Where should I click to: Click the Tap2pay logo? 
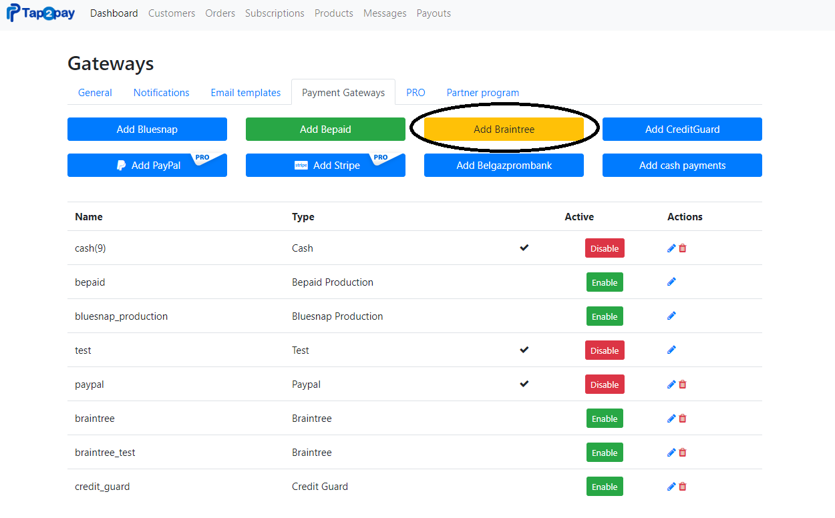tap(41, 13)
